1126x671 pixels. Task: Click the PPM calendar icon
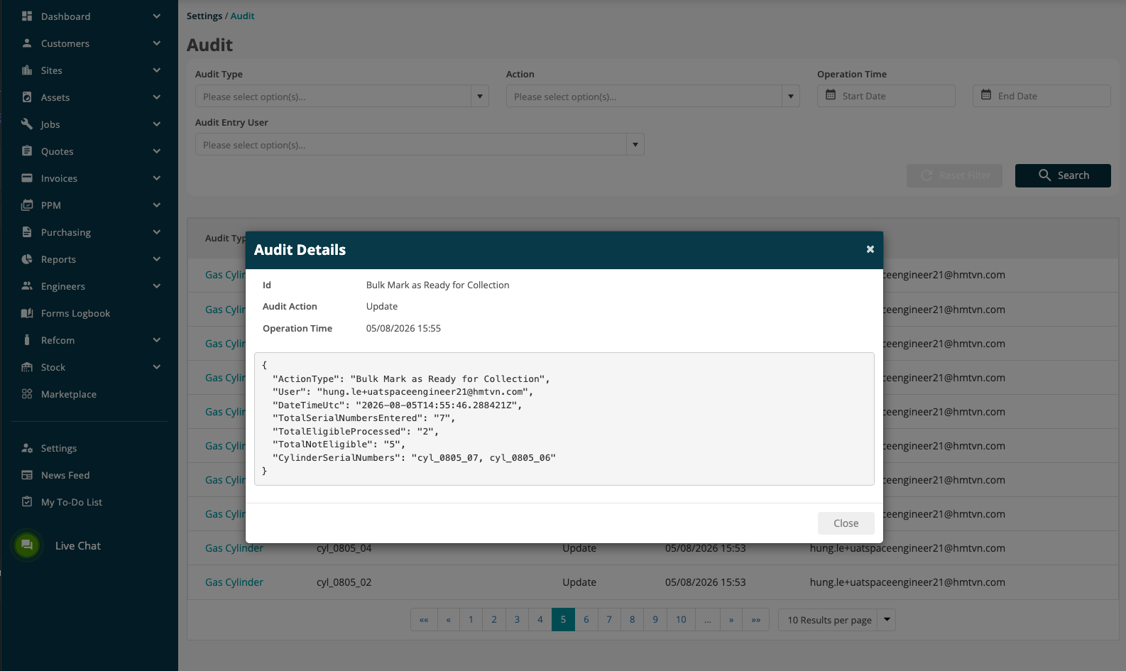pos(27,204)
